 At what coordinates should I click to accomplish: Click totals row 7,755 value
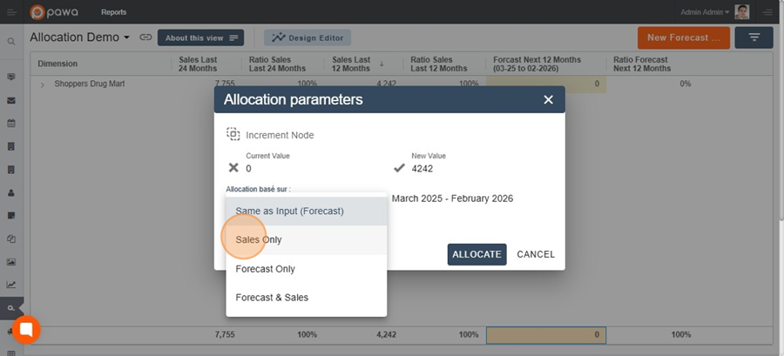(x=225, y=335)
